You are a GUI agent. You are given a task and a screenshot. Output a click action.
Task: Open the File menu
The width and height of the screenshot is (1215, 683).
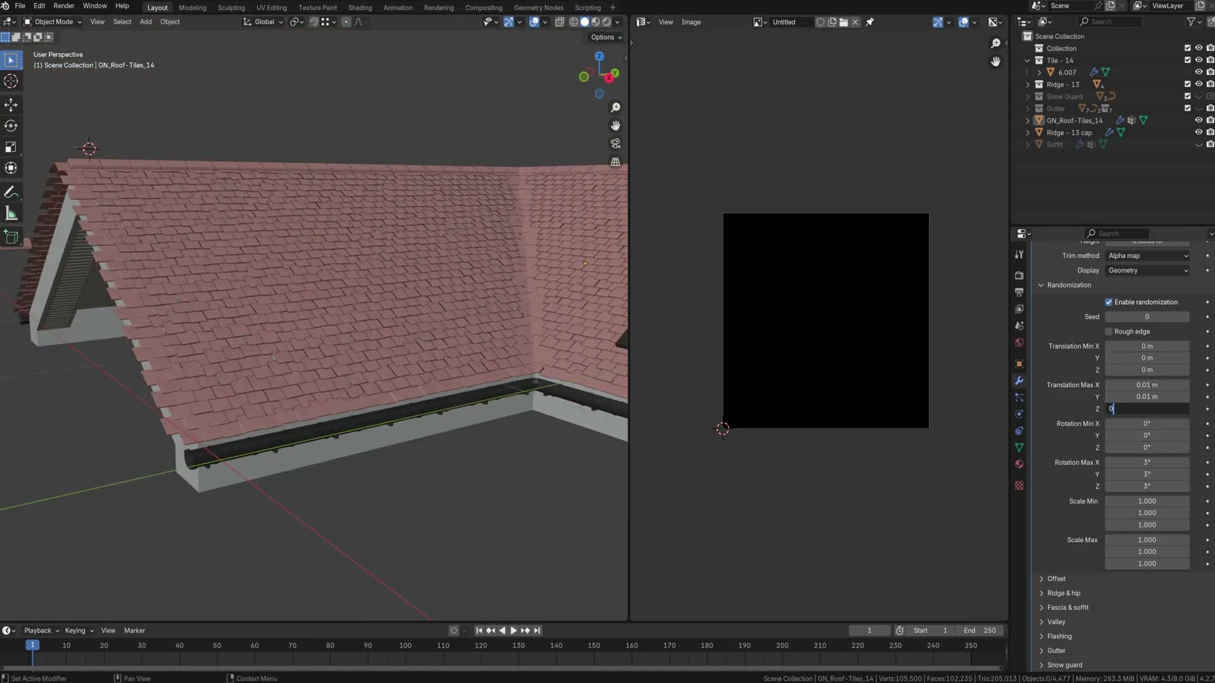(x=20, y=6)
